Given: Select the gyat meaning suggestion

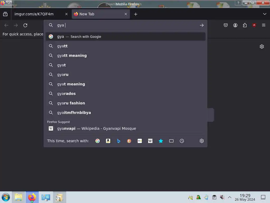Looking at the screenshot, I should 126,84.
